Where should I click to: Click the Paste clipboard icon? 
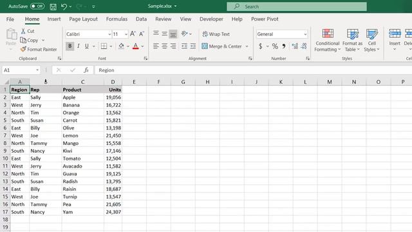pos(11,34)
